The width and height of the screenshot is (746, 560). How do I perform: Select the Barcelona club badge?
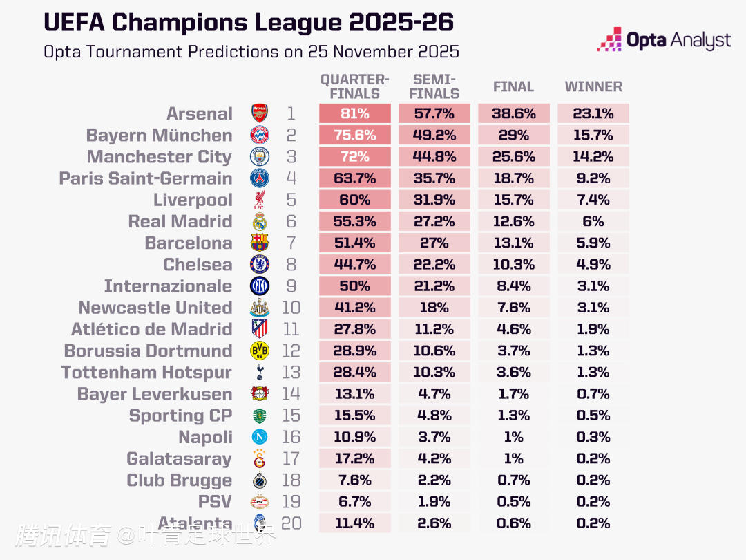(260, 243)
